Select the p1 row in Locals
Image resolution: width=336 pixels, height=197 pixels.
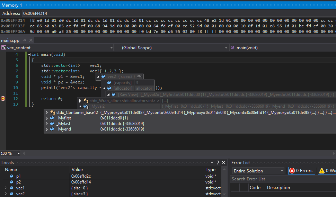pos(112,176)
